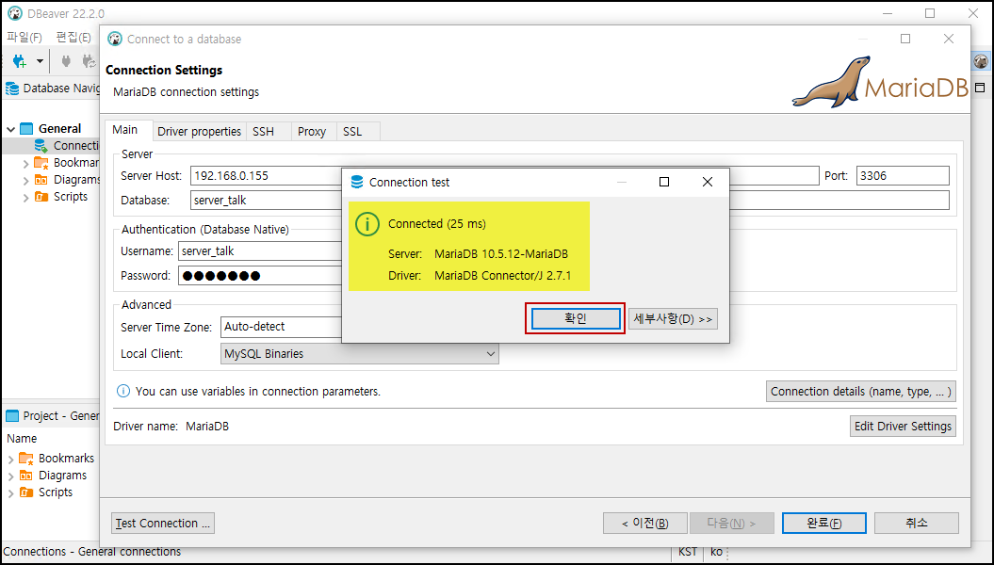Maximize the Connection test dialog

(664, 182)
